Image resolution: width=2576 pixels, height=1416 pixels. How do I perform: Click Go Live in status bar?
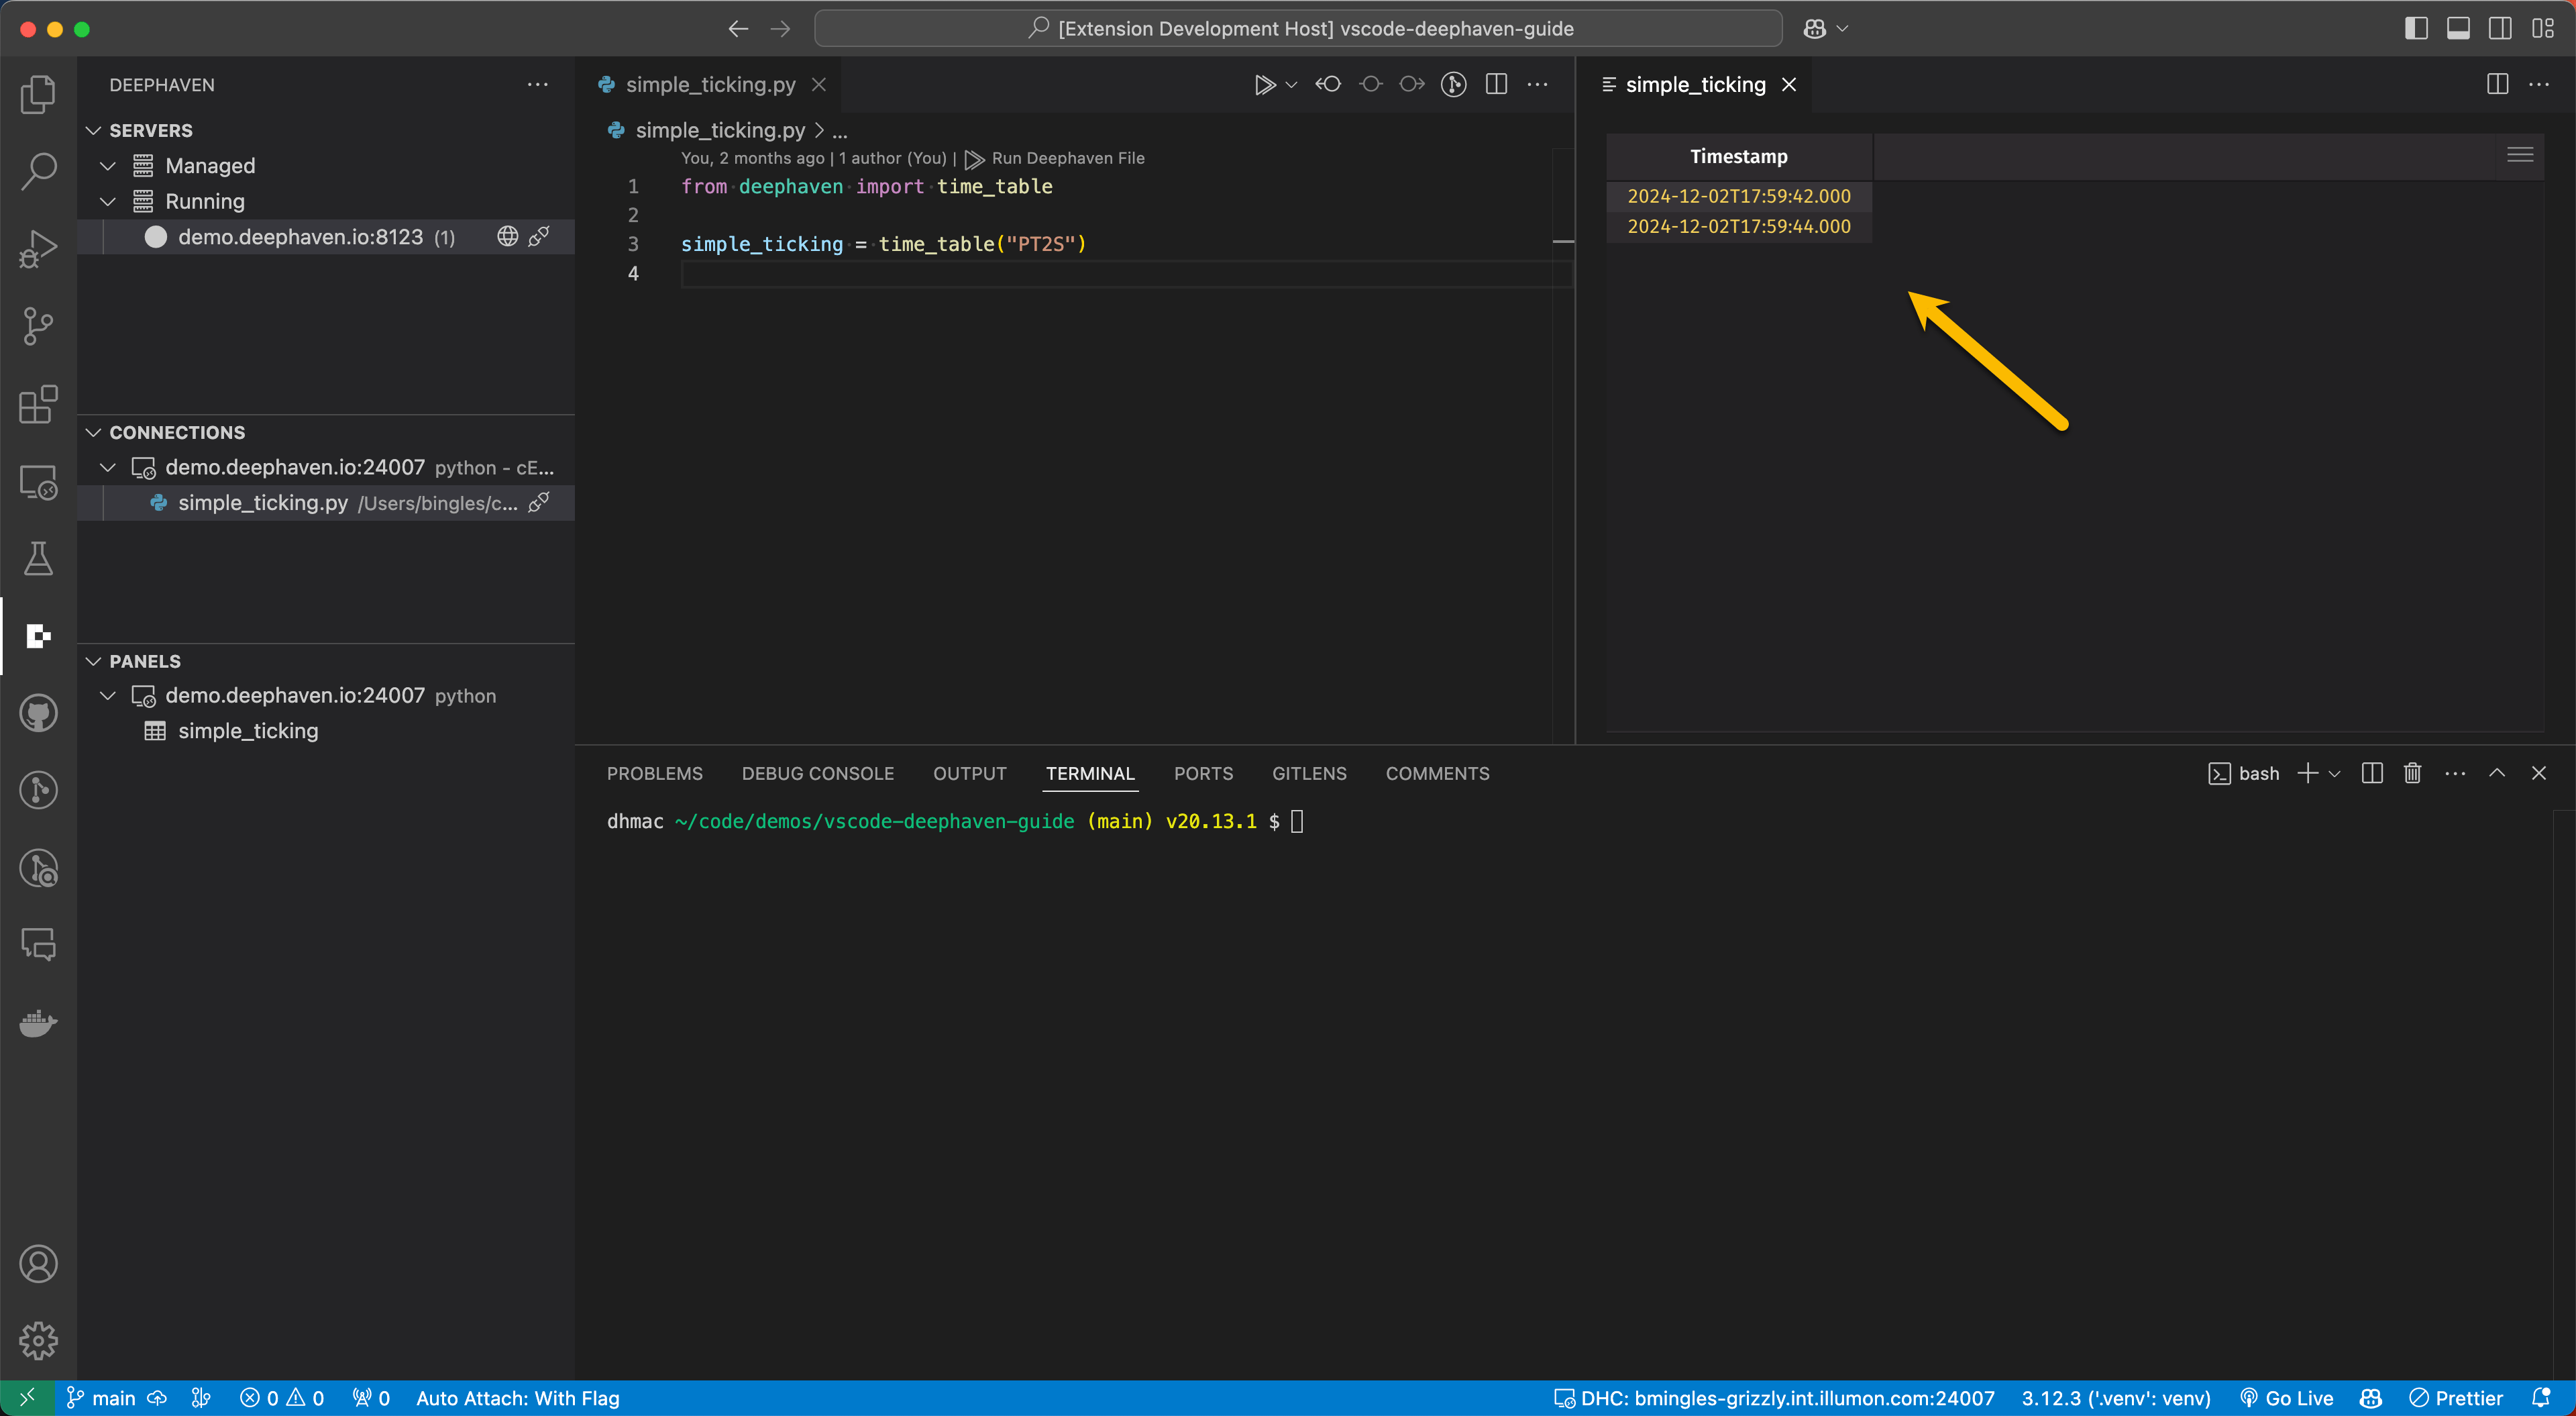point(2287,1398)
